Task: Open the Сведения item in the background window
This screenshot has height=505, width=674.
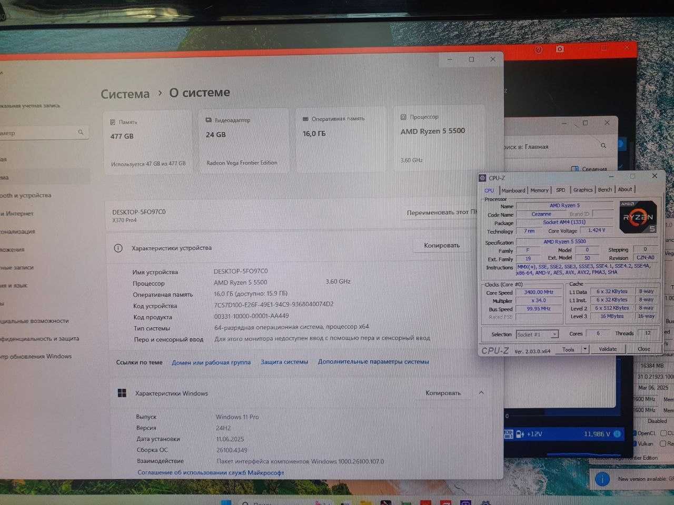Action: (x=589, y=169)
